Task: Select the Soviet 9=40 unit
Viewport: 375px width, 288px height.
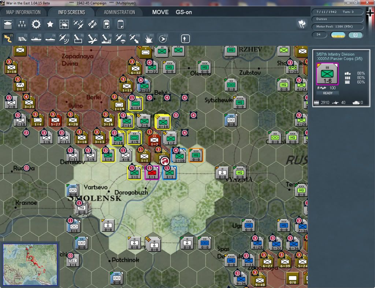Action: pyautogui.click(x=260, y=280)
